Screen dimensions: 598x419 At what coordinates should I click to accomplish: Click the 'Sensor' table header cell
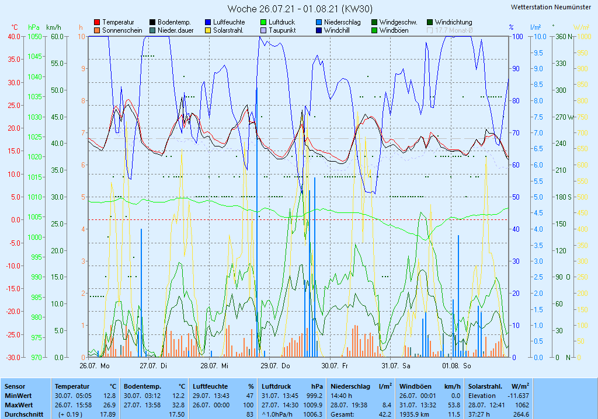click(15, 386)
